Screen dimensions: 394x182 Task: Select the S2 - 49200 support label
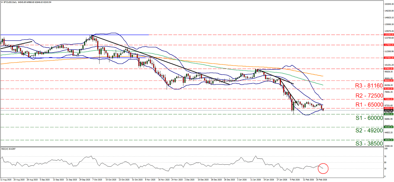pyautogui.click(x=369, y=130)
